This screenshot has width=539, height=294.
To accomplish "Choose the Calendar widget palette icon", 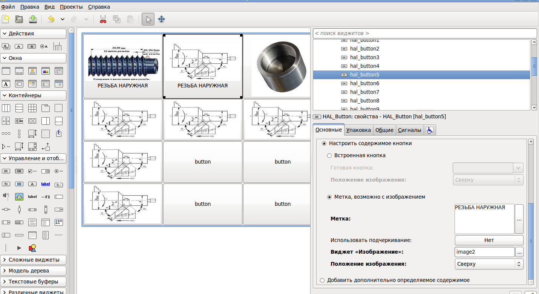I will coord(32,235).
